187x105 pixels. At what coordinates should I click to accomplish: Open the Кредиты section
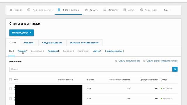(94, 10)
